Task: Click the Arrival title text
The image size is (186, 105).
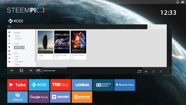Action: tap(41, 55)
